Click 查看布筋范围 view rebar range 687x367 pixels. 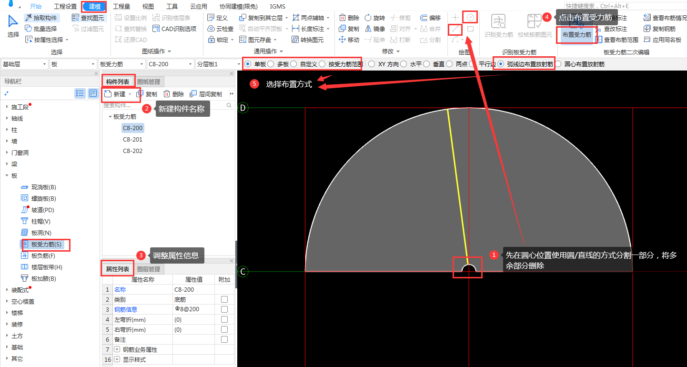(617, 40)
